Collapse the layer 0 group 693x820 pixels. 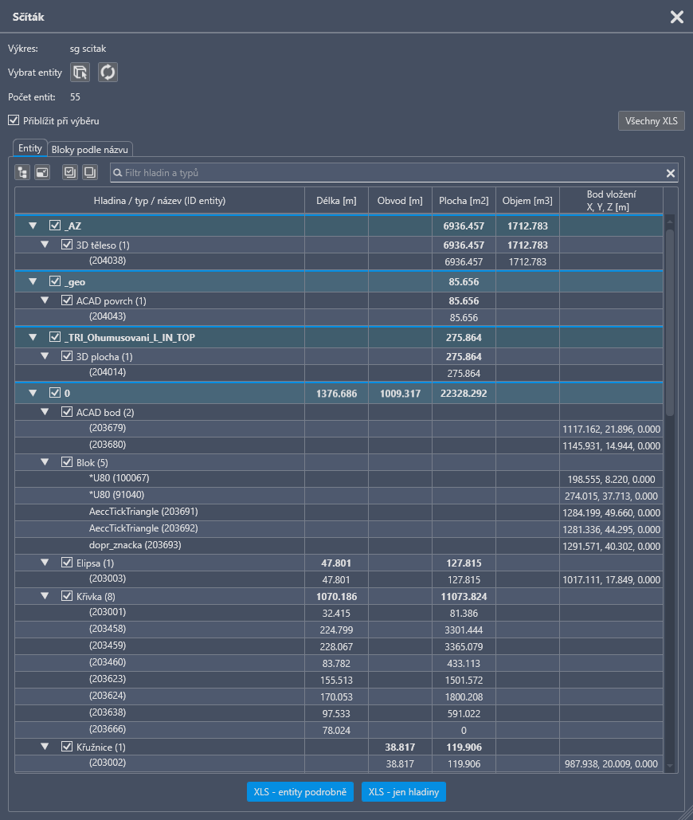click(x=33, y=393)
